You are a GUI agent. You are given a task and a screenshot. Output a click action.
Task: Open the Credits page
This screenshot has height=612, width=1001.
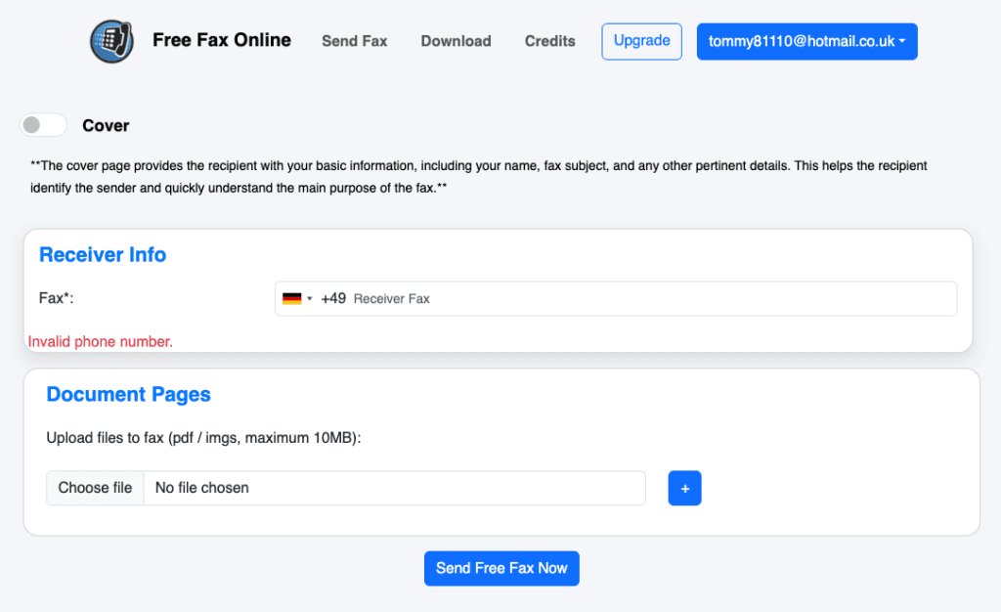click(549, 41)
